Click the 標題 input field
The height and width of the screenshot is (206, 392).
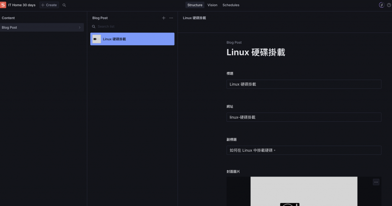coord(304,84)
